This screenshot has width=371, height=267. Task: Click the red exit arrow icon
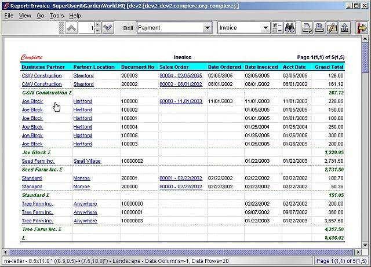click(x=362, y=28)
